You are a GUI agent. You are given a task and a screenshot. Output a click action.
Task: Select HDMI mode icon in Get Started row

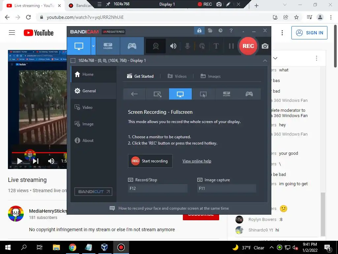point(226,94)
